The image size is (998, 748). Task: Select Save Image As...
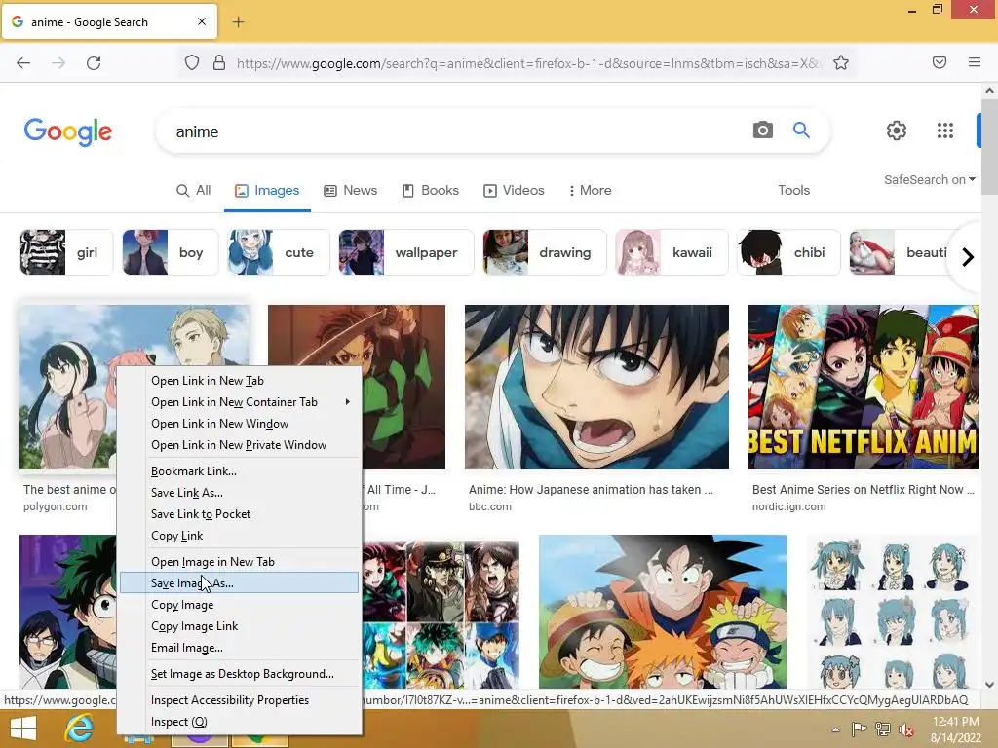pos(240,583)
